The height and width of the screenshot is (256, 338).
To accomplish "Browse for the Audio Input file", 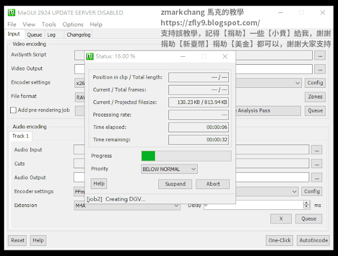I will (317, 150).
